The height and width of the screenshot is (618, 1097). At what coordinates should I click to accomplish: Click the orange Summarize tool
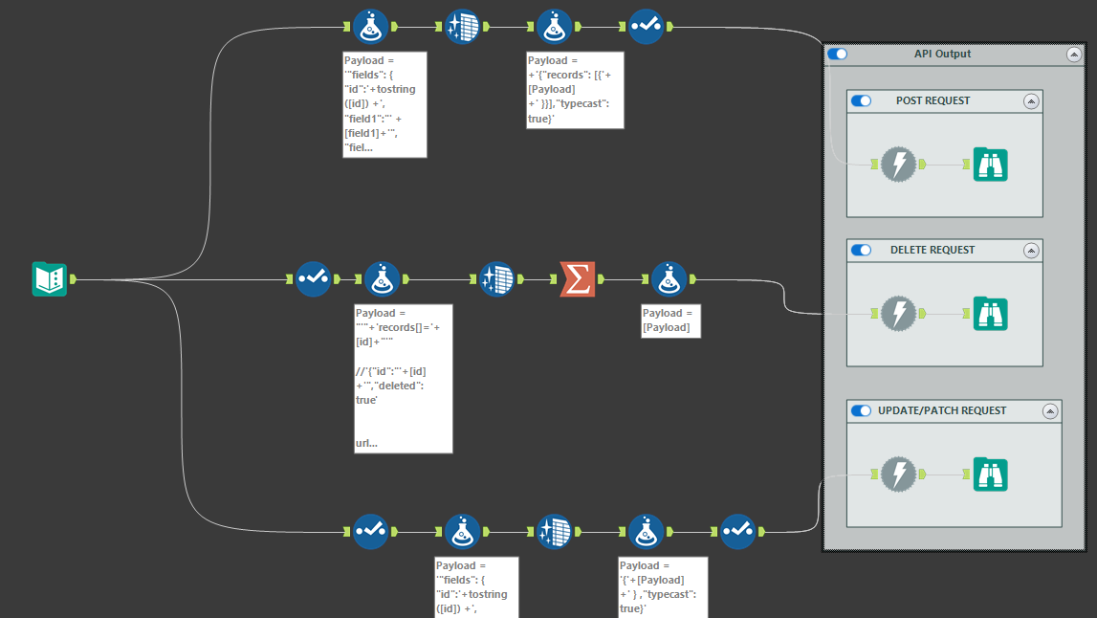point(577,279)
